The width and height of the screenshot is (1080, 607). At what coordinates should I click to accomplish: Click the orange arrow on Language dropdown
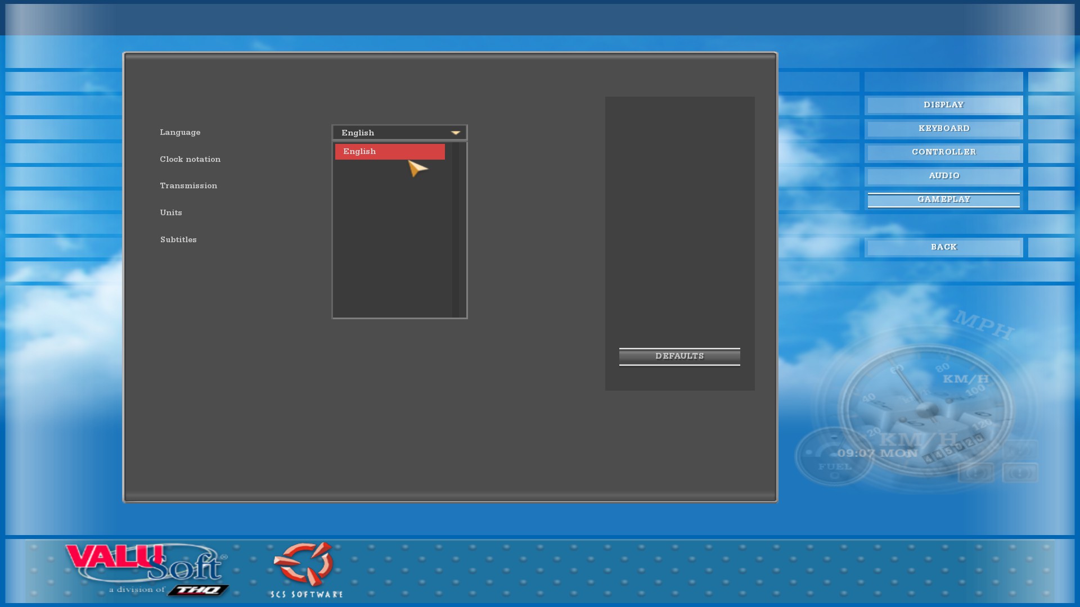click(455, 133)
